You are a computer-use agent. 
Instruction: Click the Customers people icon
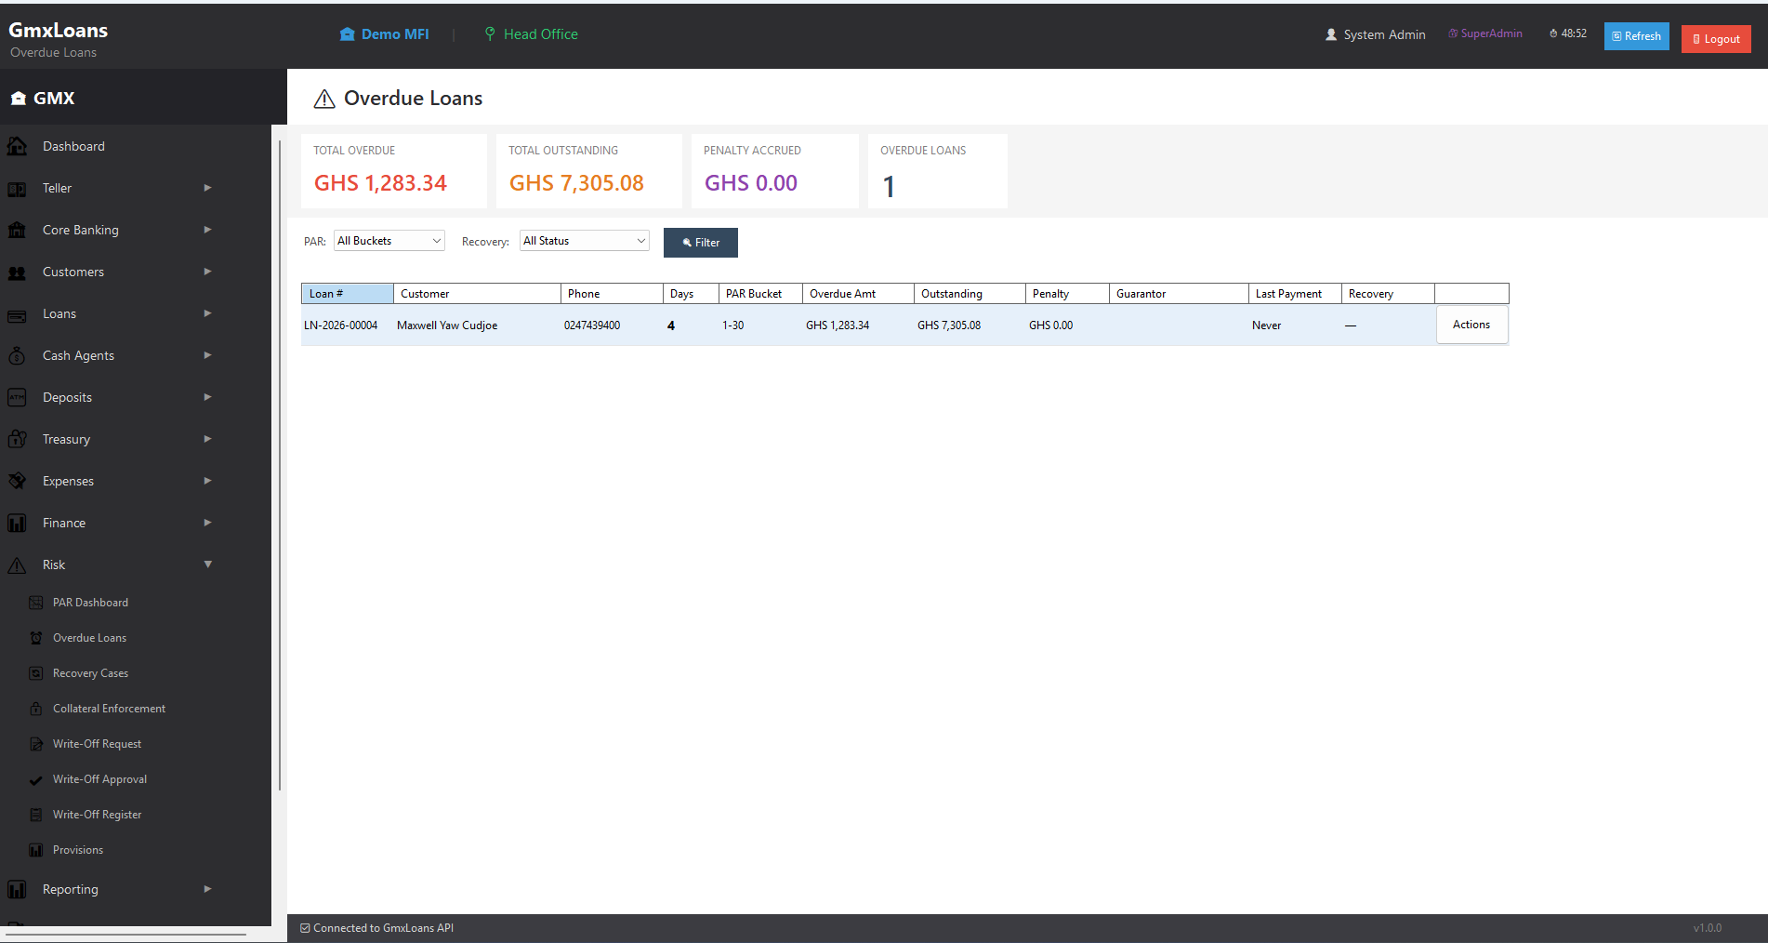coord(17,272)
